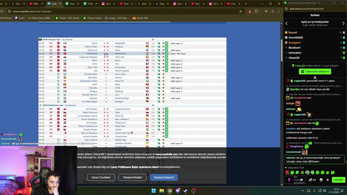Open Stream - Kick Dashboard bookmark
This screenshot has width=347, height=195.
pyautogui.click(x=68, y=18)
